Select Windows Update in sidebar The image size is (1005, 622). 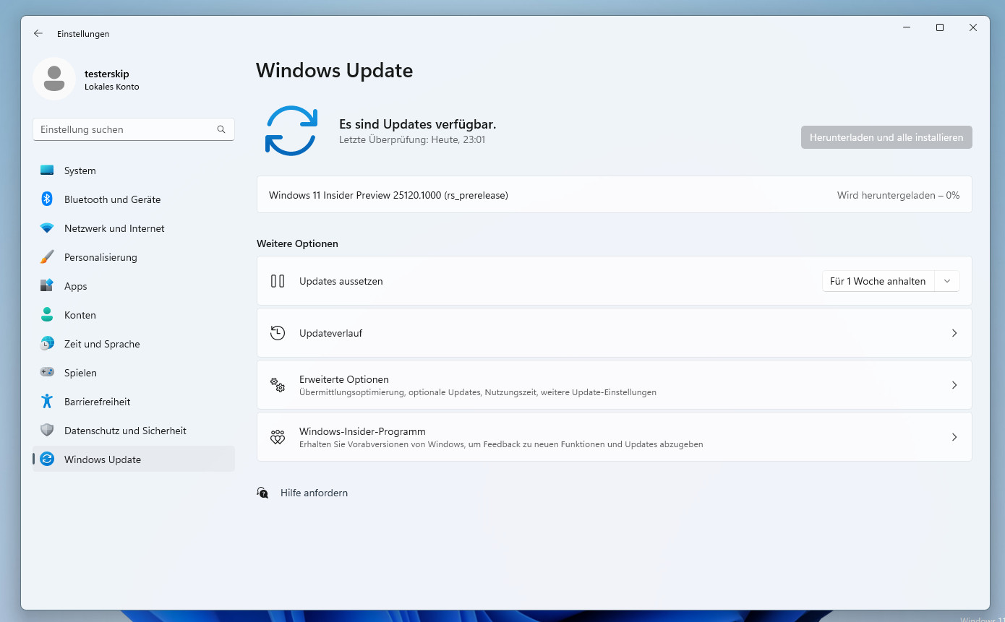[134, 459]
